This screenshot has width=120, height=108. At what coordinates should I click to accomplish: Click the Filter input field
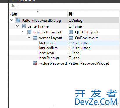pos(65,6)
